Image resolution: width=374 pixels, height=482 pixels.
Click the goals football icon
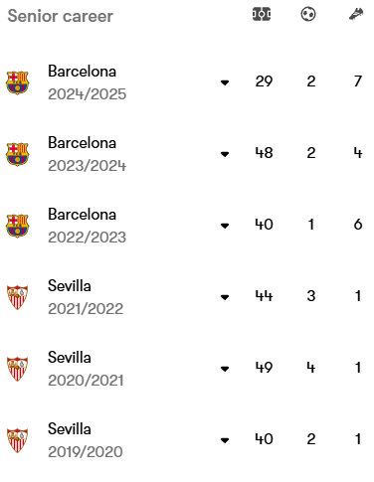[308, 14]
